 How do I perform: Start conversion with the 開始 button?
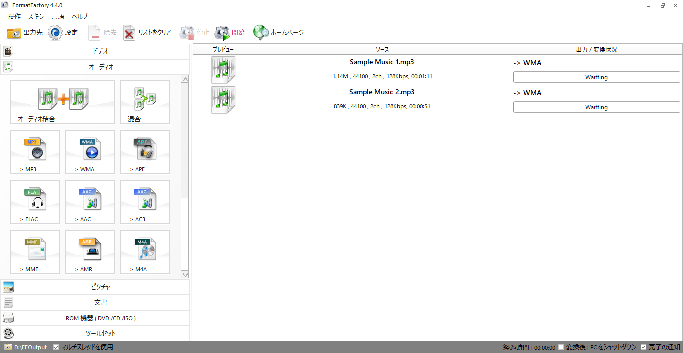point(230,33)
